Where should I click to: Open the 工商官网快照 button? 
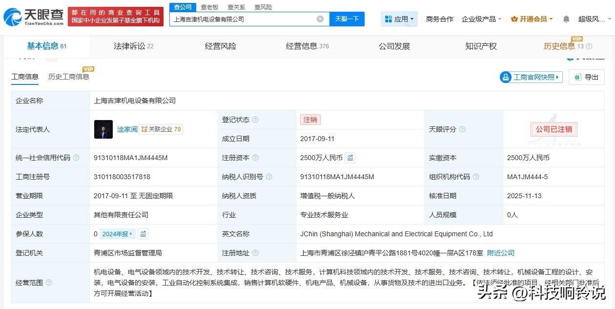click(x=531, y=77)
